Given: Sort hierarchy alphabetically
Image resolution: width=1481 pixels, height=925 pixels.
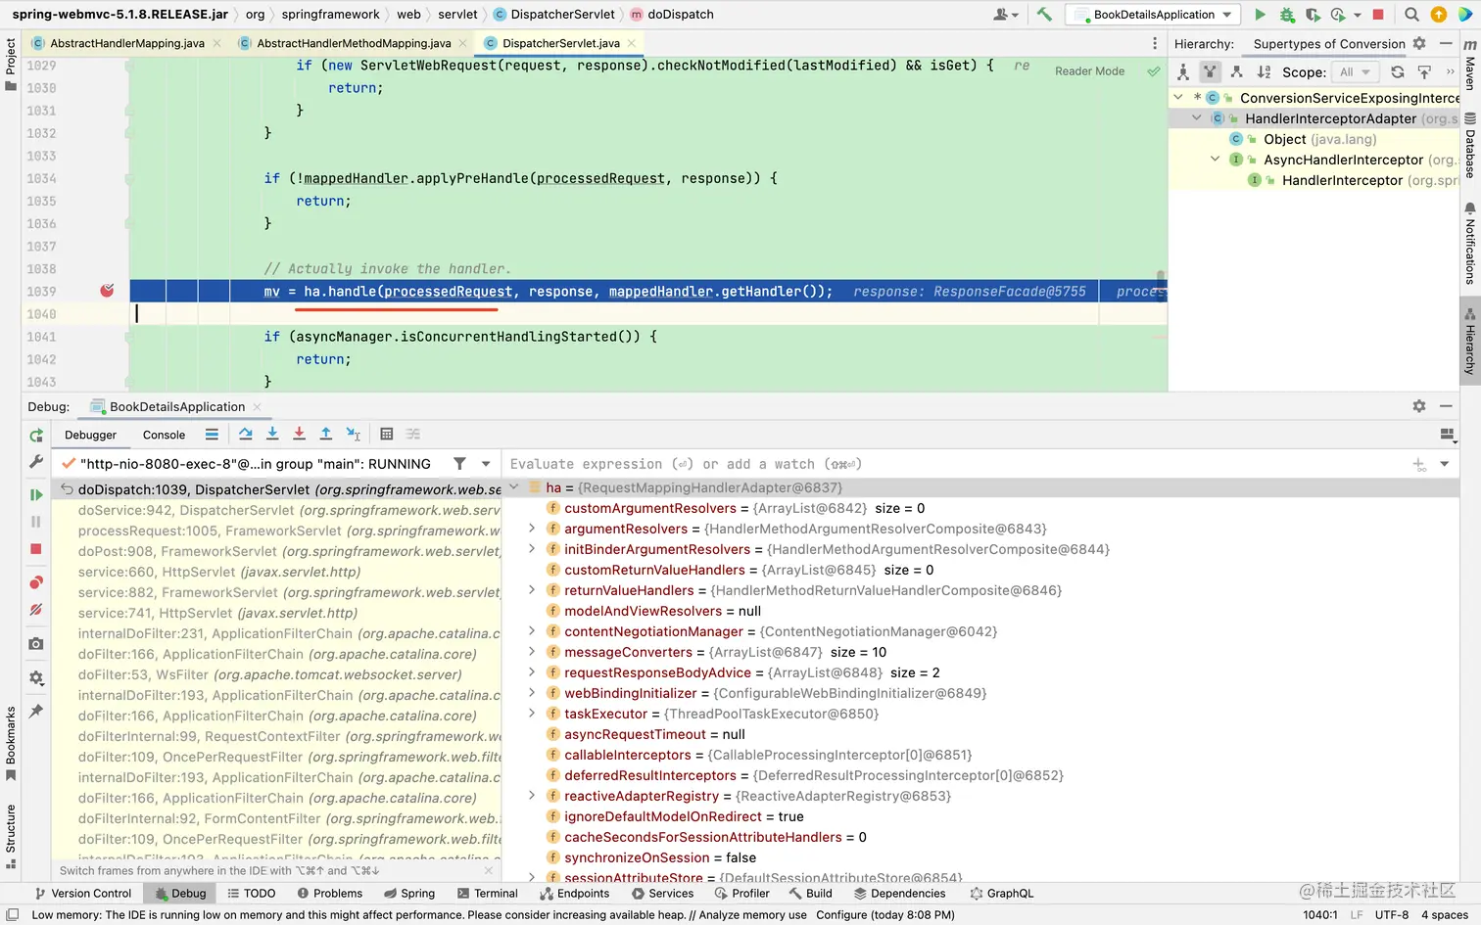Looking at the screenshot, I should click(x=1264, y=72).
